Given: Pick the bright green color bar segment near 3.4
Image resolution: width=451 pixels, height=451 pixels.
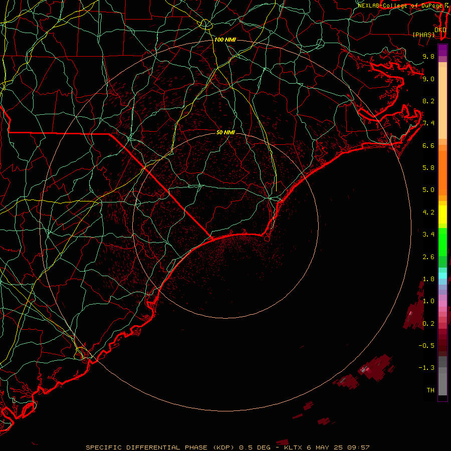Looking at the screenshot, I should pyautogui.click(x=442, y=242).
